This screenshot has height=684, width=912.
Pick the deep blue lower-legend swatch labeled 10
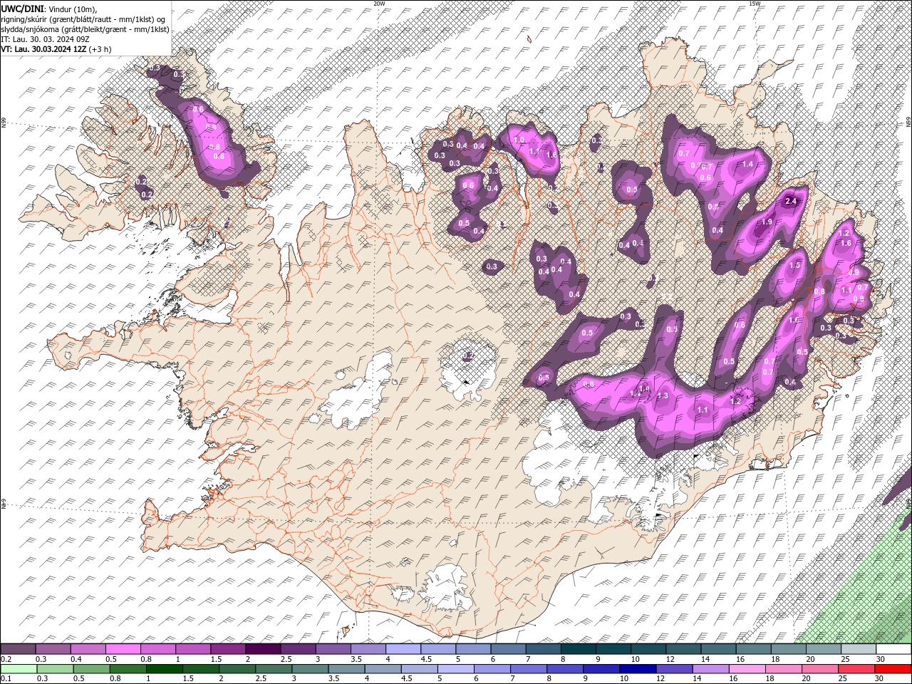pos(638,669)
